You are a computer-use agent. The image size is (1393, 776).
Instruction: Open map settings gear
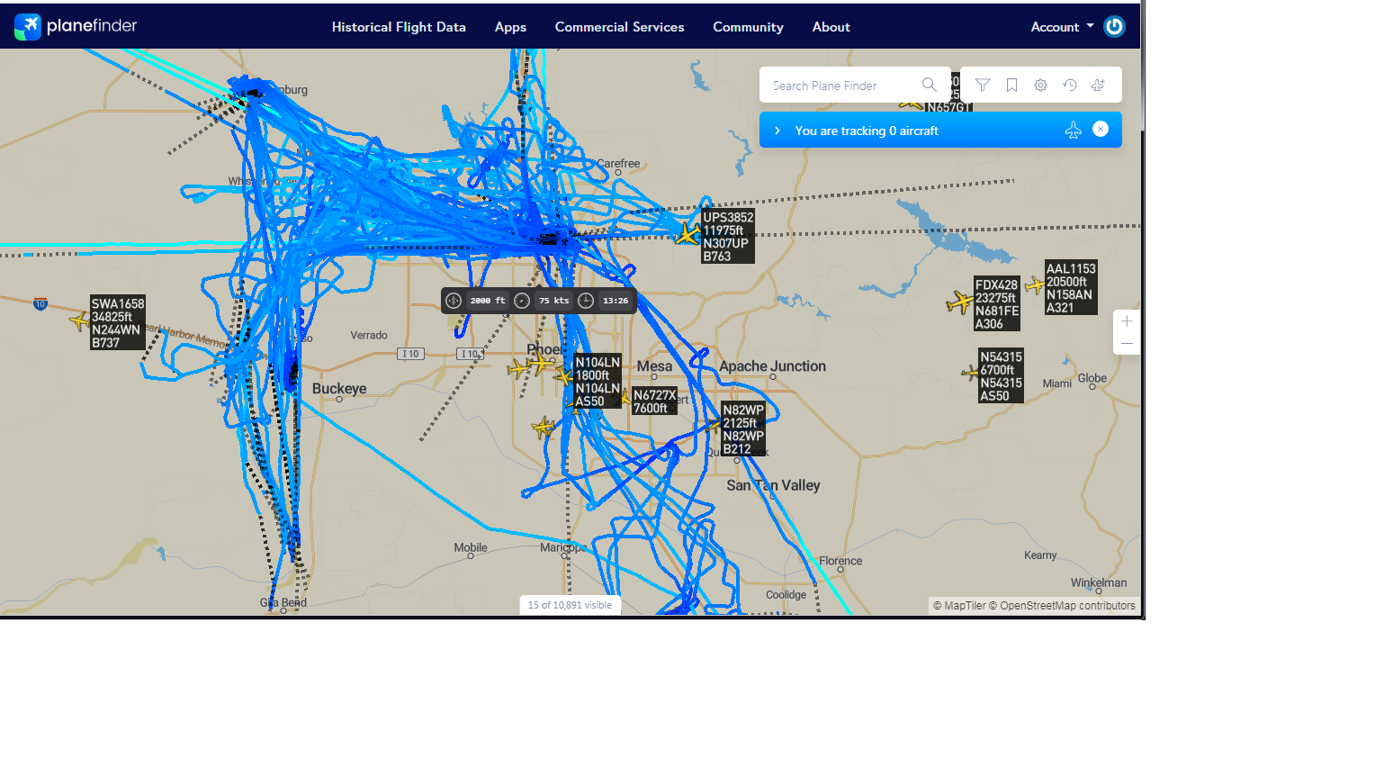[1040, 85]
